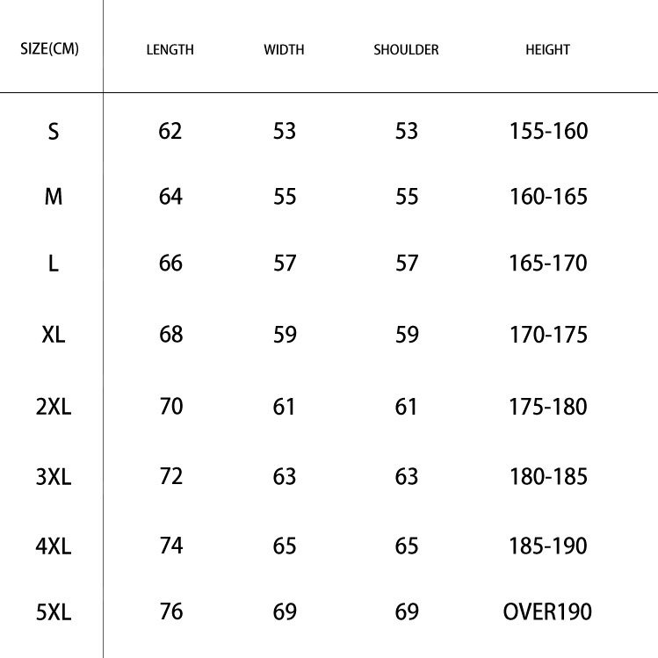Screen dimensions: 658x658
Task: Click the XL size row label
Action: [54, 335]
